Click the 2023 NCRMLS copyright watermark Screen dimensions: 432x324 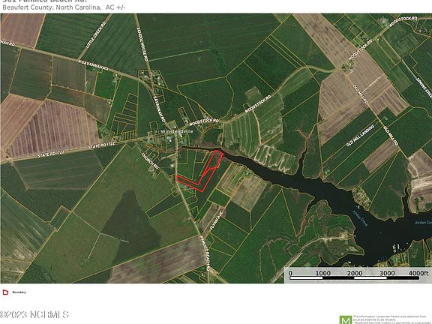pyautogui.click(x=34, y=315)
